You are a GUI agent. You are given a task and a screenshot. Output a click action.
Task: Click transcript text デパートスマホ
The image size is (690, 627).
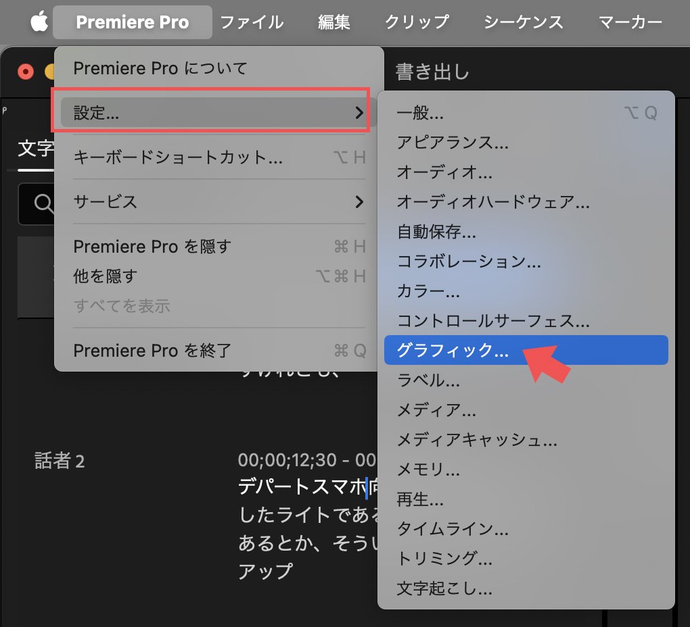[x=302, y=486]
